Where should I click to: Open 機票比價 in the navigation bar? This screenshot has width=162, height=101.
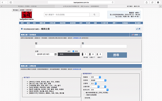click(x=42, y=23)
